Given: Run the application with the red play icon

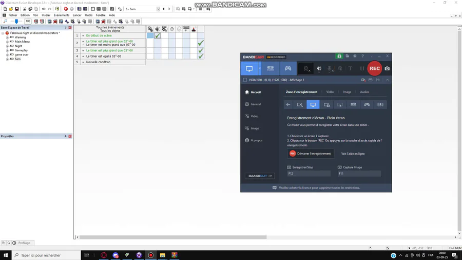Looking at the screenshot, I should tap(66, 9).
